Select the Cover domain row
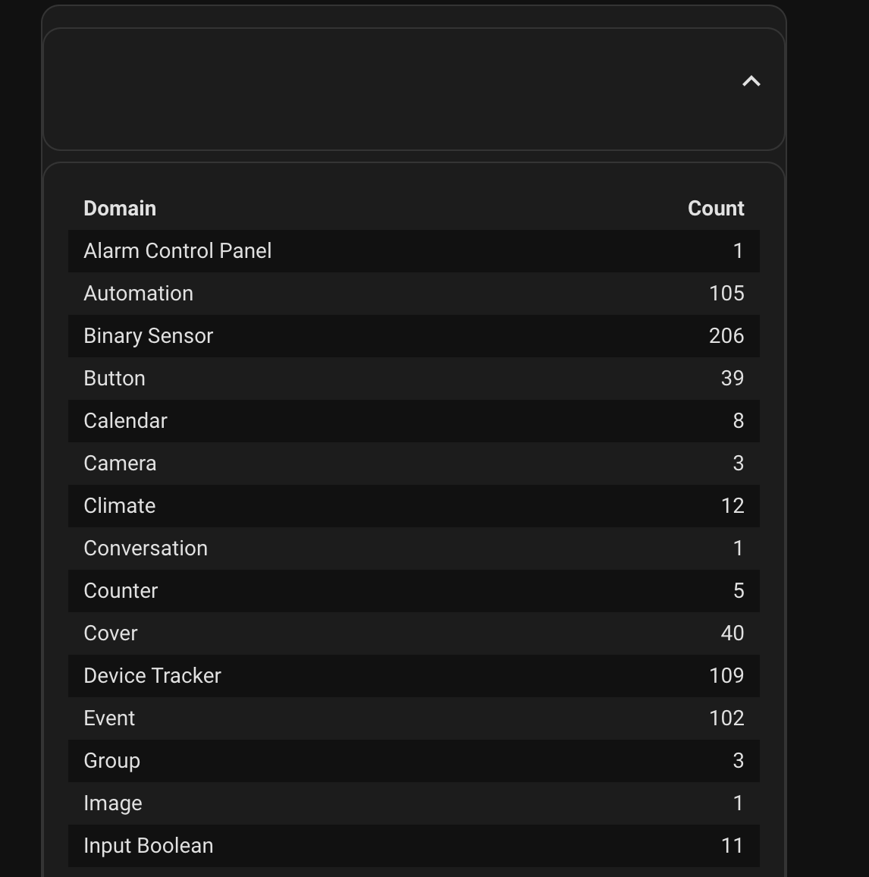The width and height of the screenshot is (869, 877). [414, 633]
